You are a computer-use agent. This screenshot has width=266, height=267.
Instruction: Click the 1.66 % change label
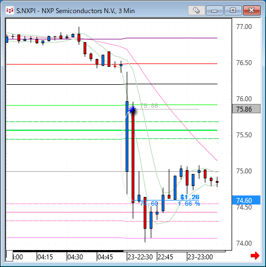pos(189,204)
